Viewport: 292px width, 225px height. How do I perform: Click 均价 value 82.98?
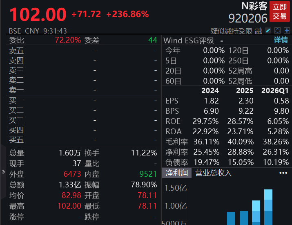click(x=71, y=196)
